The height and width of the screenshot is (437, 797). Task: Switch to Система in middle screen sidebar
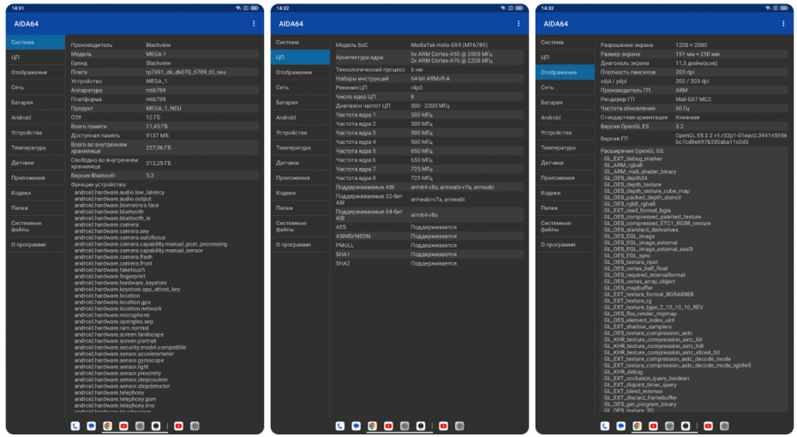[301, 42]
